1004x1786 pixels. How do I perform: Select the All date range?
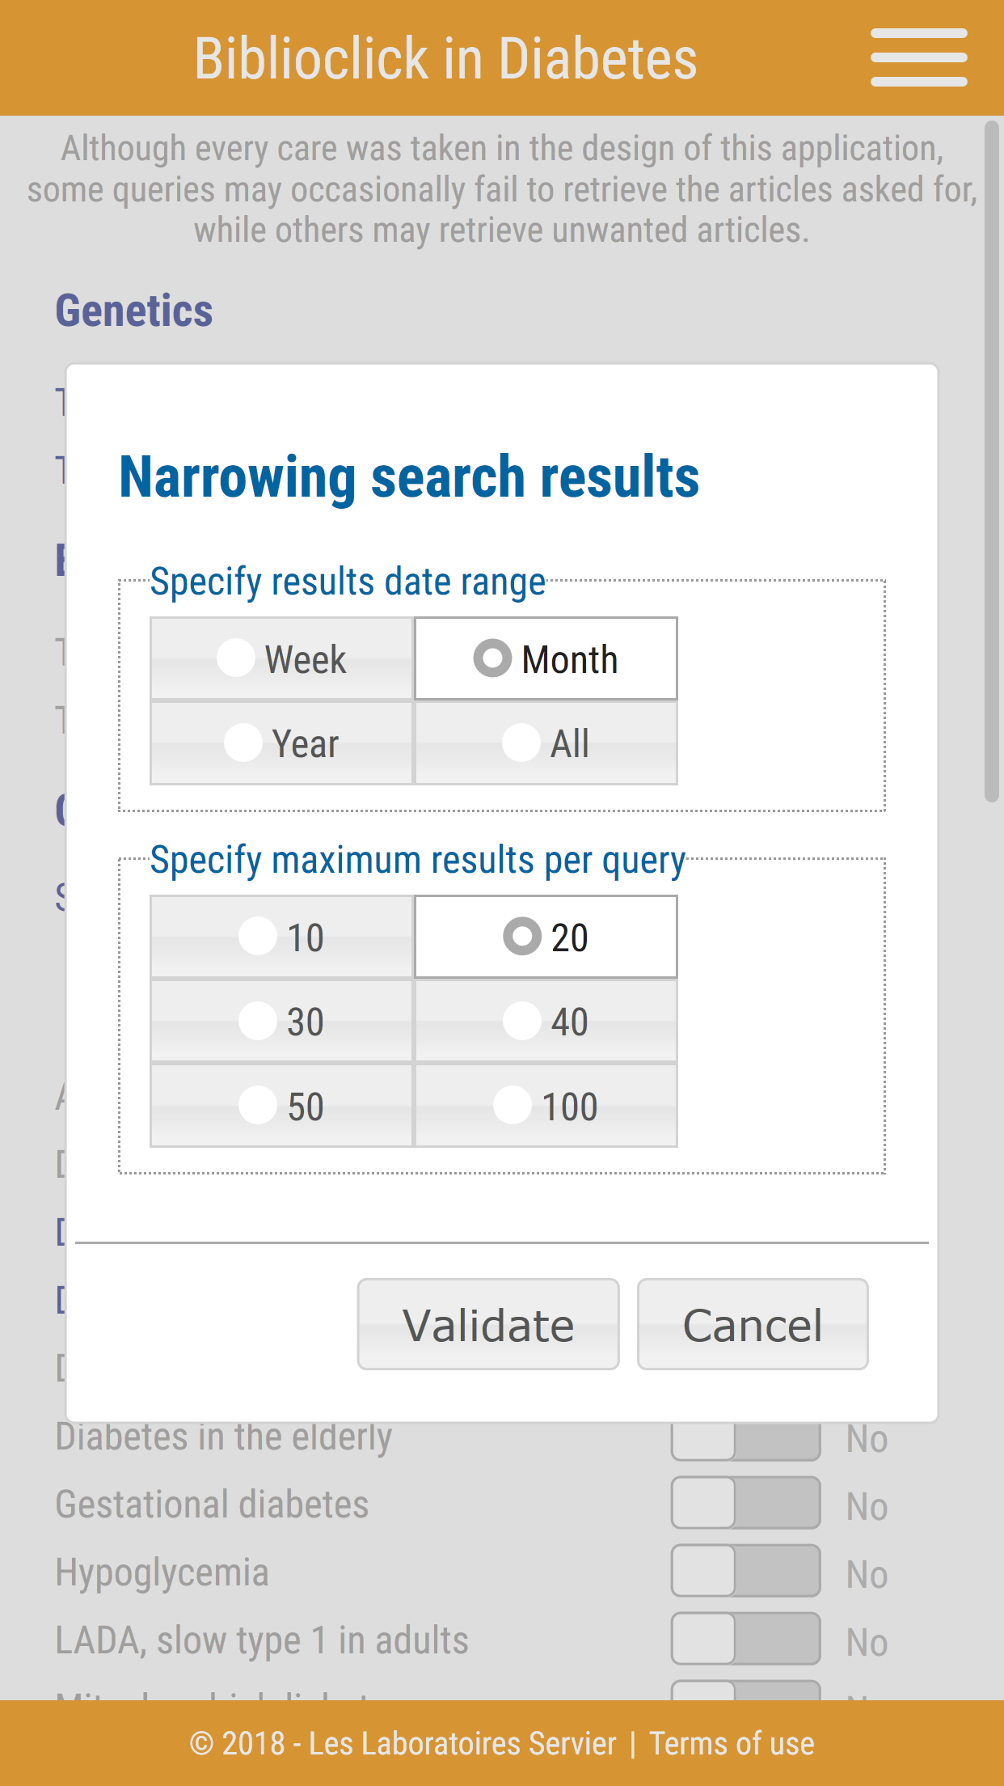[545, 742]
